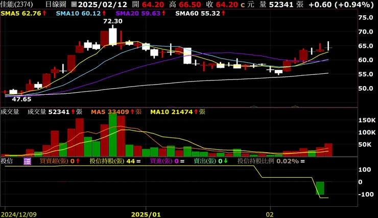Click the latest candlestick at chart's right end
Viewport: 378px width, 218px height.
pos(328,46)
